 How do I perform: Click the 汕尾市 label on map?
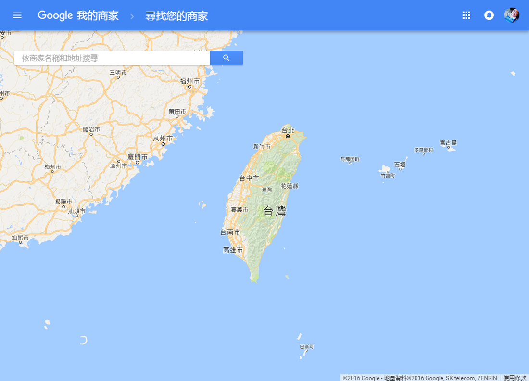tap(20, 238)
